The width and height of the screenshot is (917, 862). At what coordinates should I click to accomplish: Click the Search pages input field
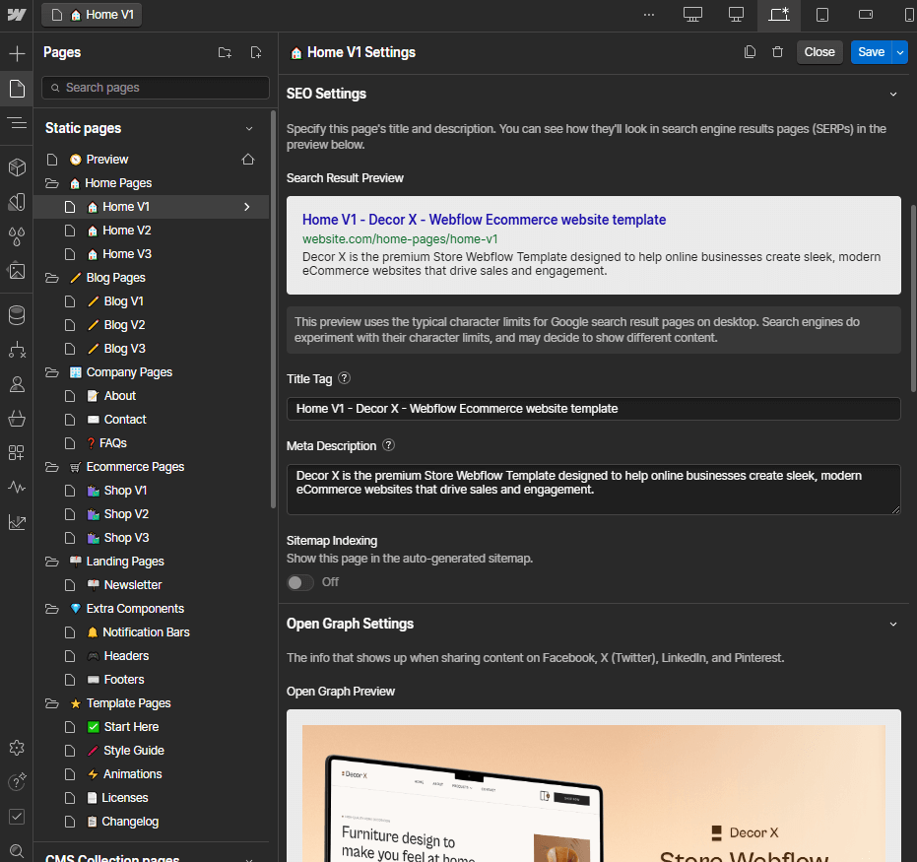coord(155,88)
